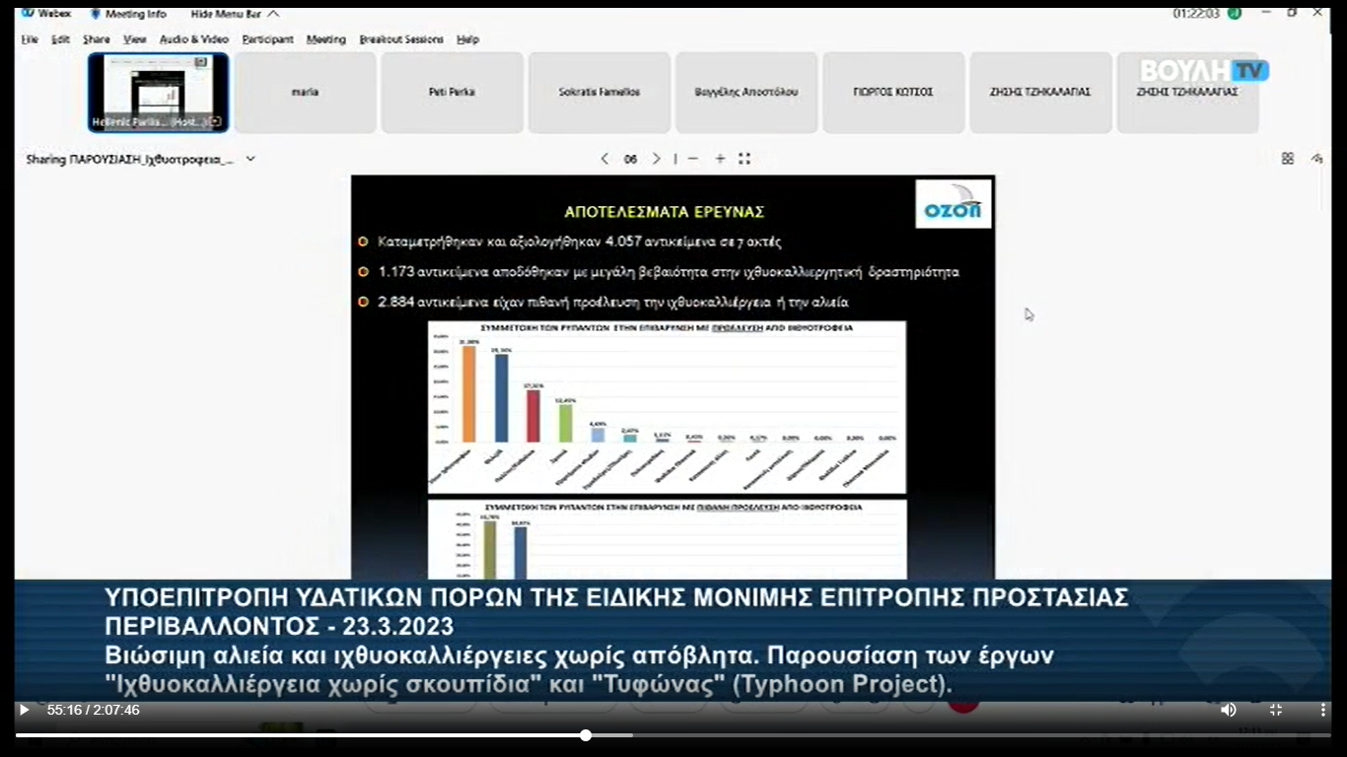Screen dimensions: 1347x757
Task: Open the video player's more options menu
Action: click(x=1322, y=710)
